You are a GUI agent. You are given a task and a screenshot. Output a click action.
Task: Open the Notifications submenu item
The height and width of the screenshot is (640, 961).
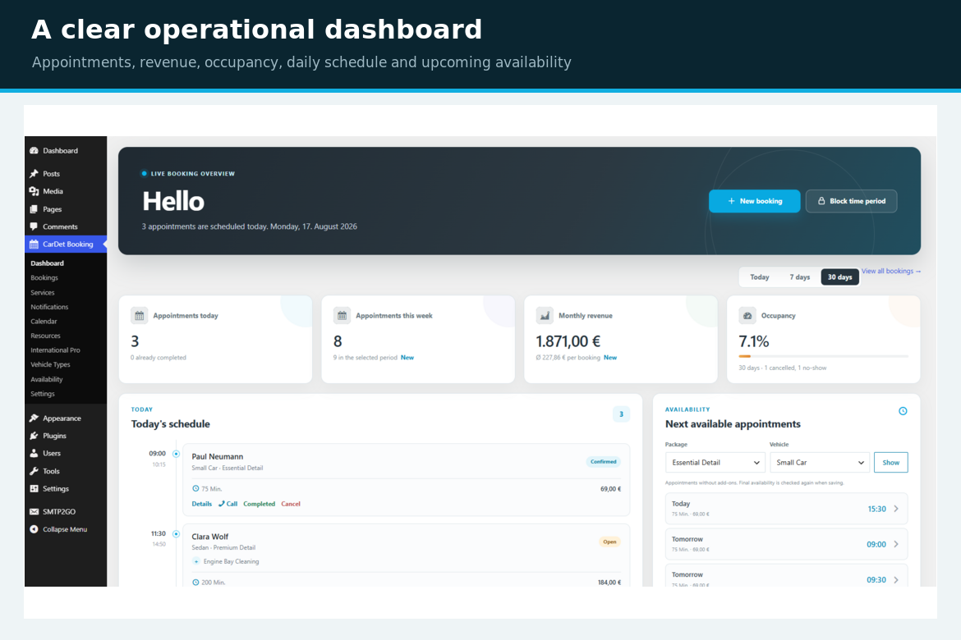pyautogui.click(x=49, y=307)
